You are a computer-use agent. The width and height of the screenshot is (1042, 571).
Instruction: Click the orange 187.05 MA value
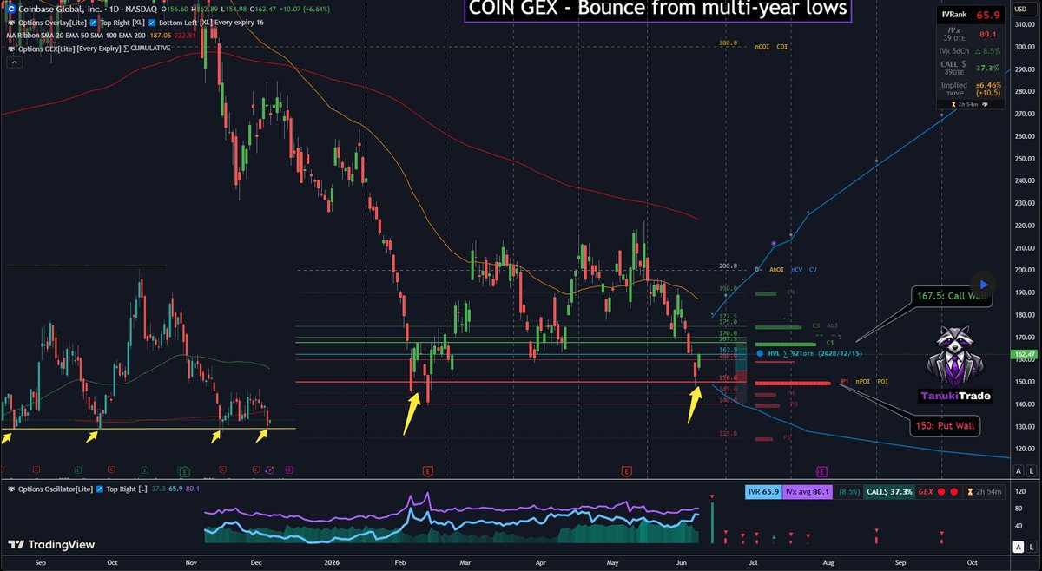160,35
